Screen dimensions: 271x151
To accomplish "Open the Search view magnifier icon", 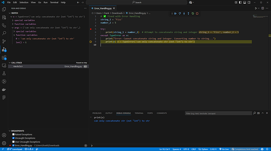I will tap(4, 33).
